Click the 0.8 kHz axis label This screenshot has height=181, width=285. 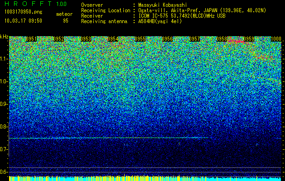(x=4, y=127)
